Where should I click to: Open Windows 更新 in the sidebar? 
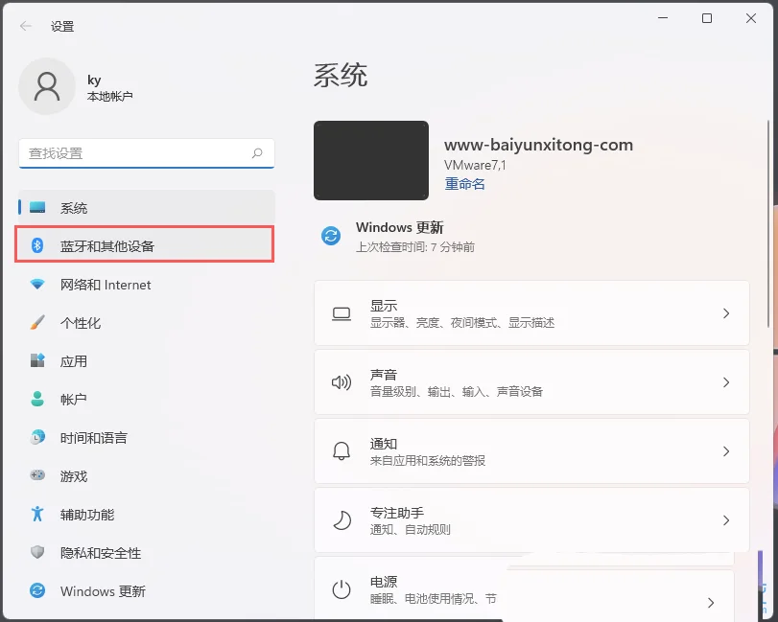point(147,590)
